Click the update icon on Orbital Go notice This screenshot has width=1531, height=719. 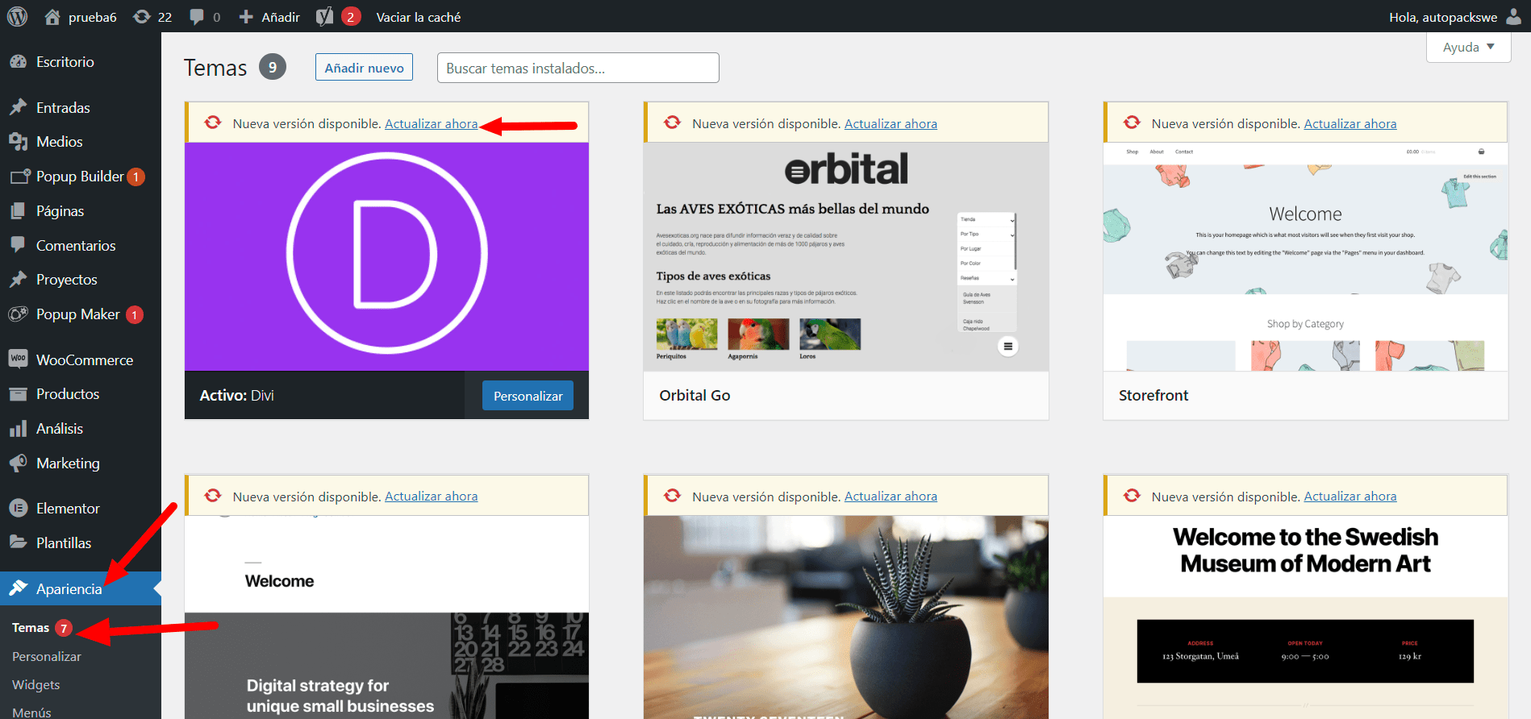click(673, 123)
